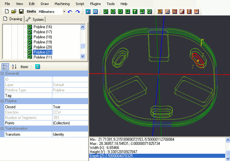Collapse the Transformation property group
Image resolution: width=230 pixels, height=161 pixels.
pyautogui.click(x=2, y=129)
